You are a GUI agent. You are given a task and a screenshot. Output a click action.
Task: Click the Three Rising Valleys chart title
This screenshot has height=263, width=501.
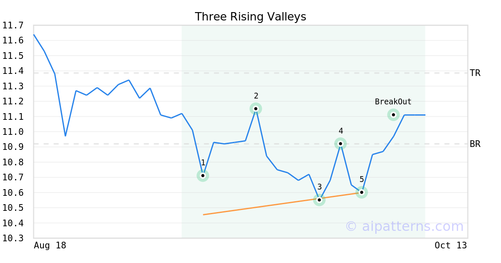pos(250,17)
